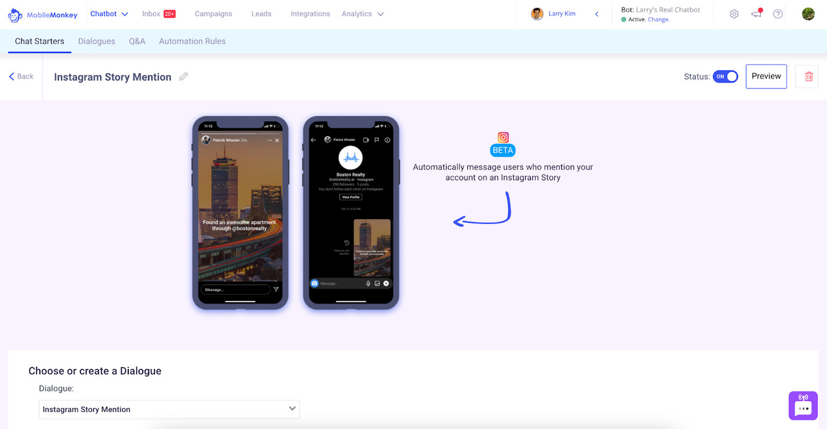Click the Preview button
827x429 pixels.
click(x=766, y=76)
